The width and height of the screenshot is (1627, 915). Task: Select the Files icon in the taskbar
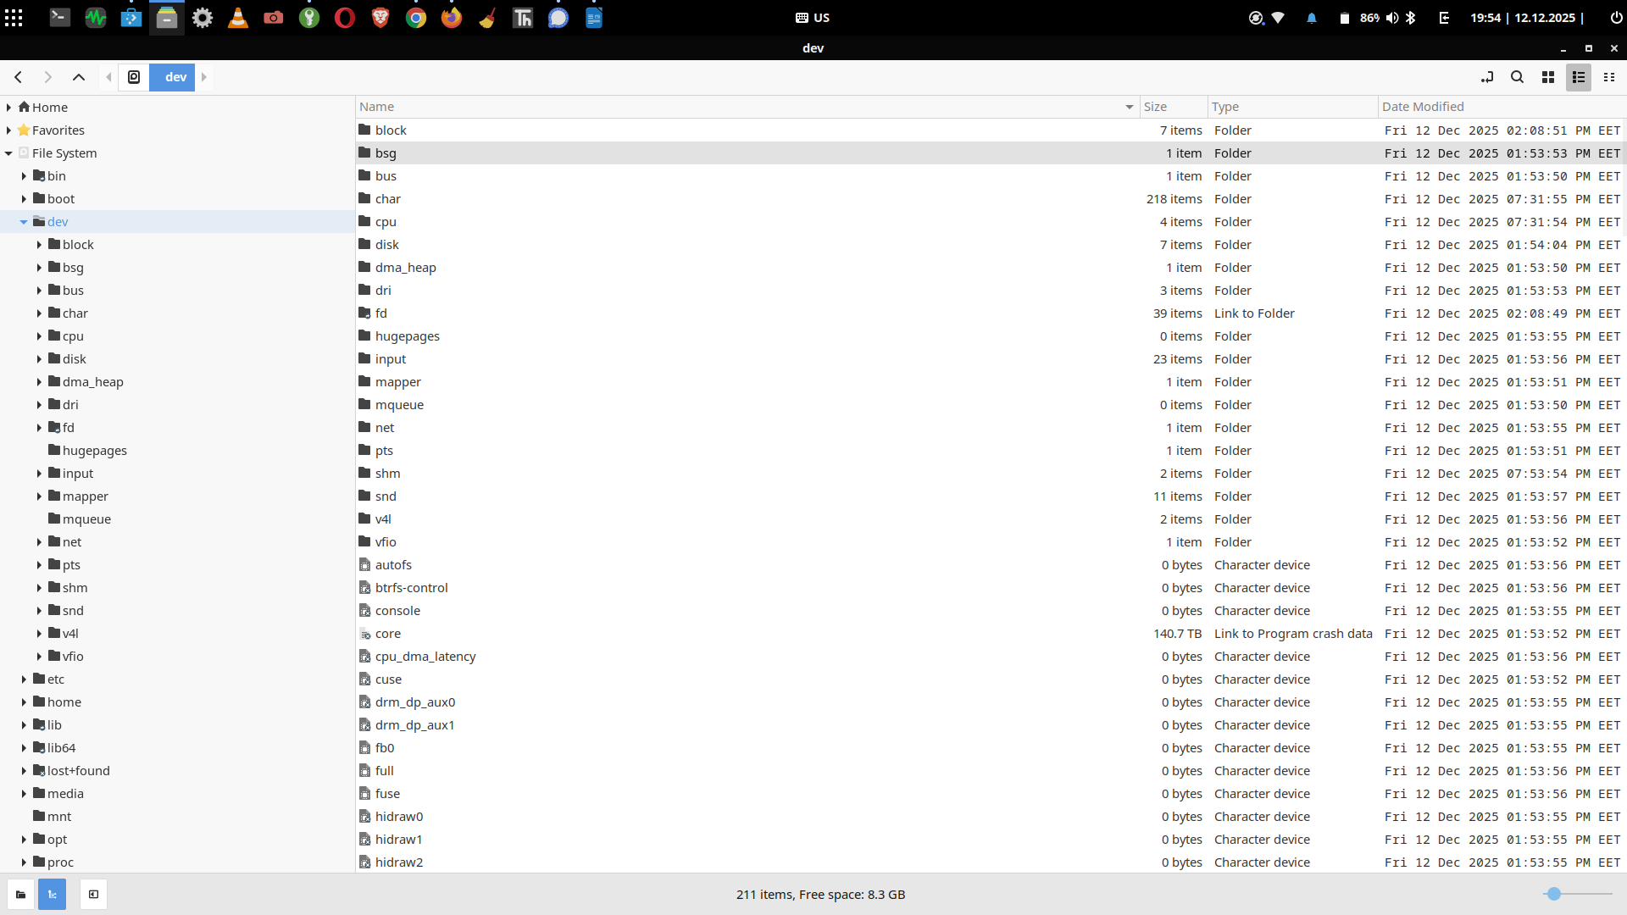point(166,17)
